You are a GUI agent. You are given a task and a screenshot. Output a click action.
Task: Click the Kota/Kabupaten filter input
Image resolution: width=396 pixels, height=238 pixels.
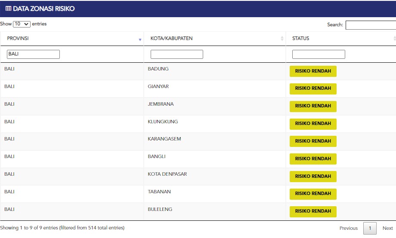click(x=176, y=55)
